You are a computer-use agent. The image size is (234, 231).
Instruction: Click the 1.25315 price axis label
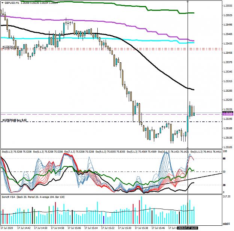click(228, 81)
